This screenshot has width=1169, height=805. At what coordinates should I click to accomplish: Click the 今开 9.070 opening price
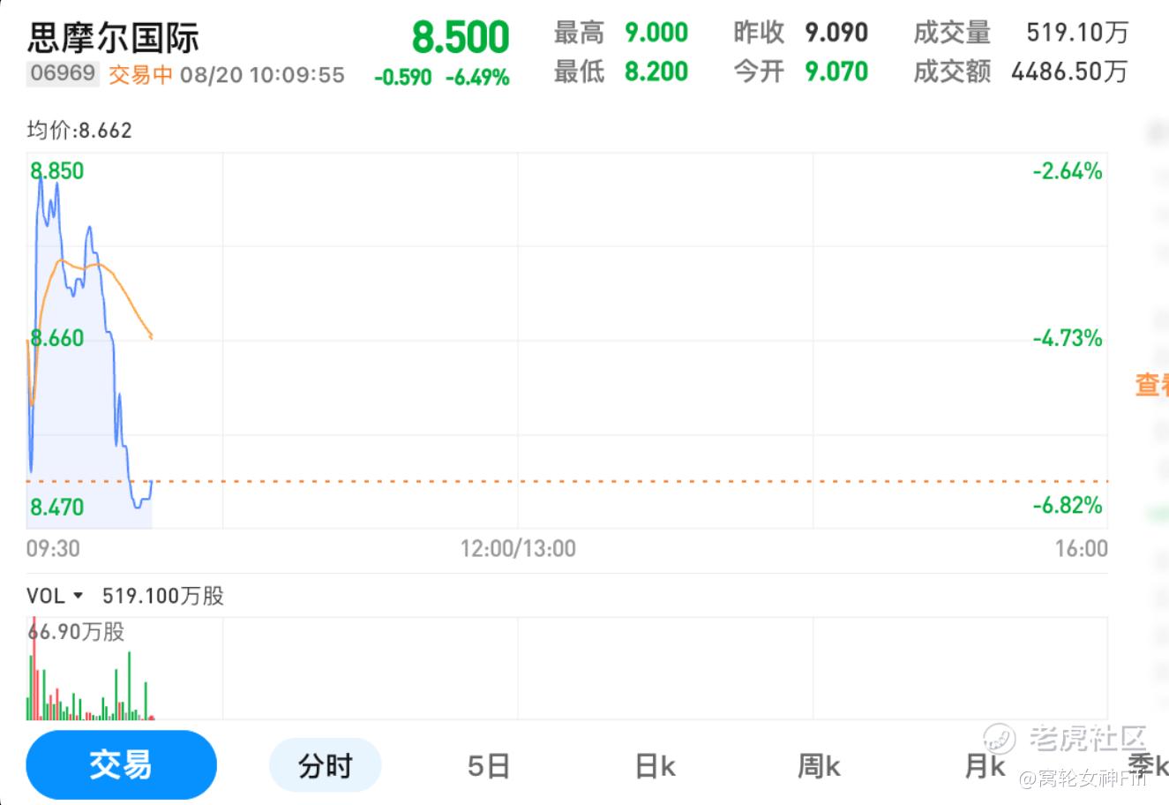[836, 71]
